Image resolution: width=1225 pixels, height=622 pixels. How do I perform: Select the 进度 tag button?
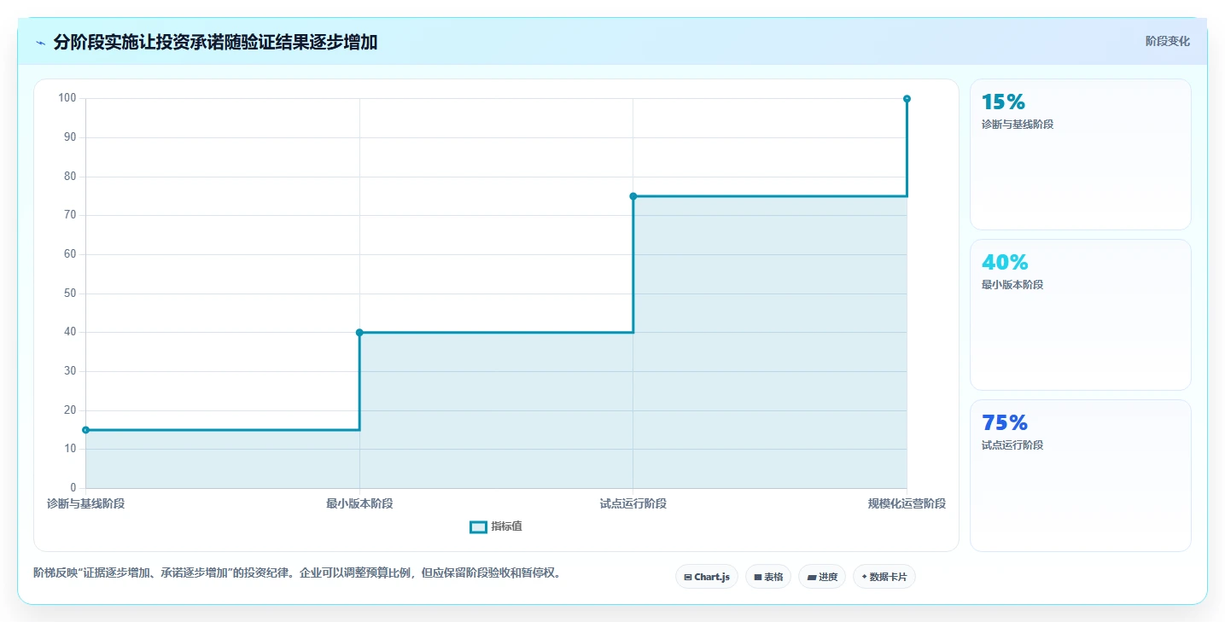click(822, 577)
